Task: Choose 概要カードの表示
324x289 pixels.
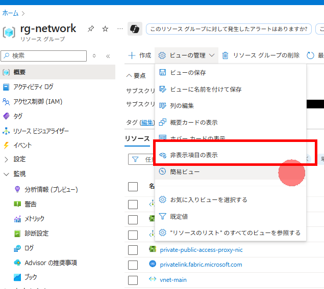Action: (x=231, y=122)
